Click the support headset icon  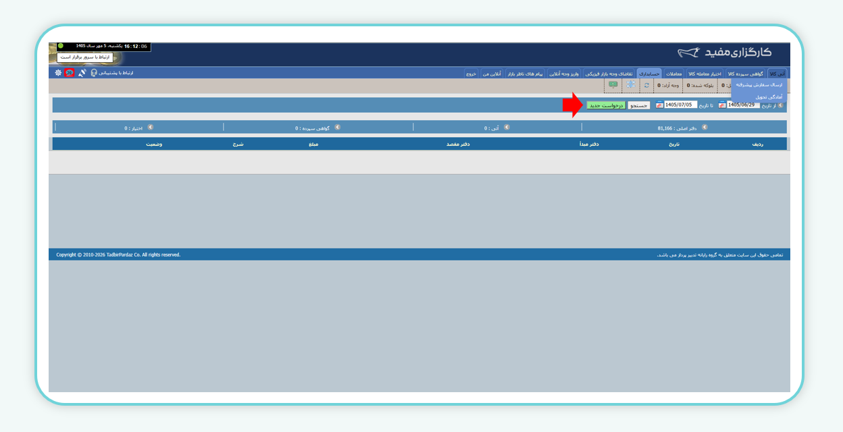tap(94, 72)
